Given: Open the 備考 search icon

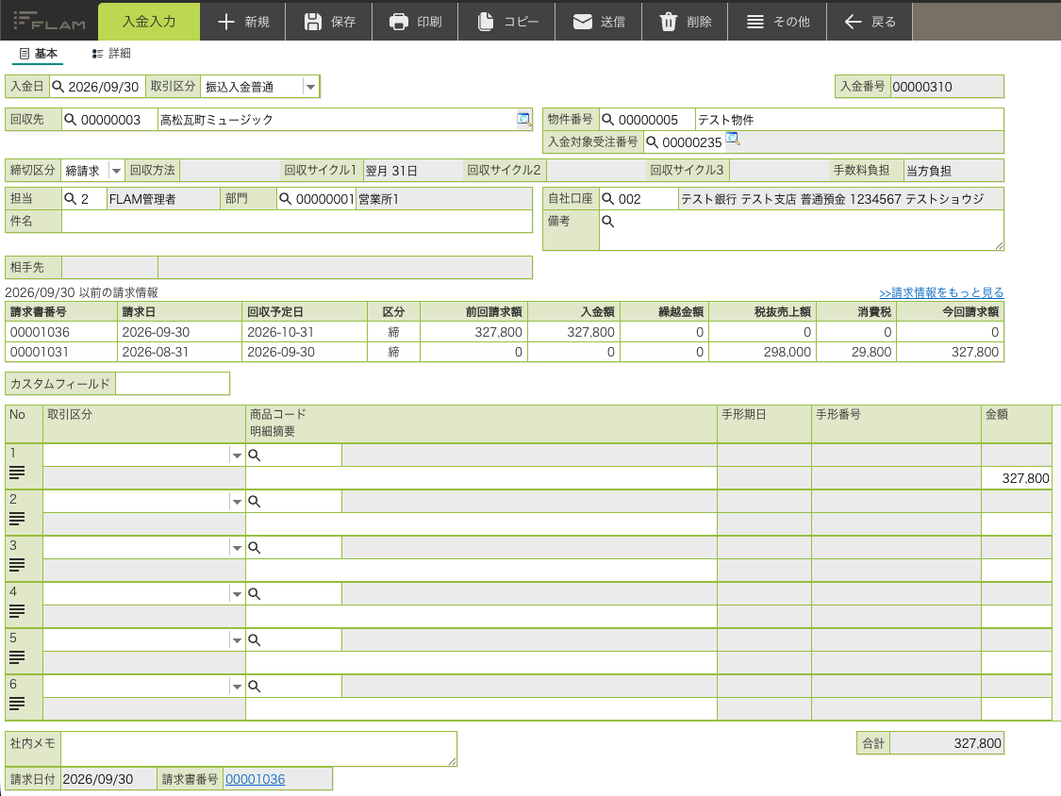Looking at the screenshot, I should [607, 222].
